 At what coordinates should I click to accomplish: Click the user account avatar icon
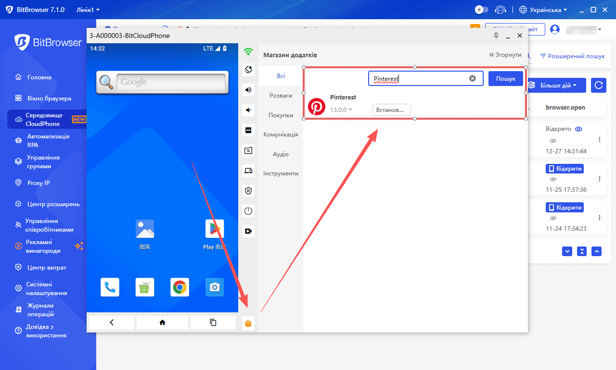[x=555, y=29]
